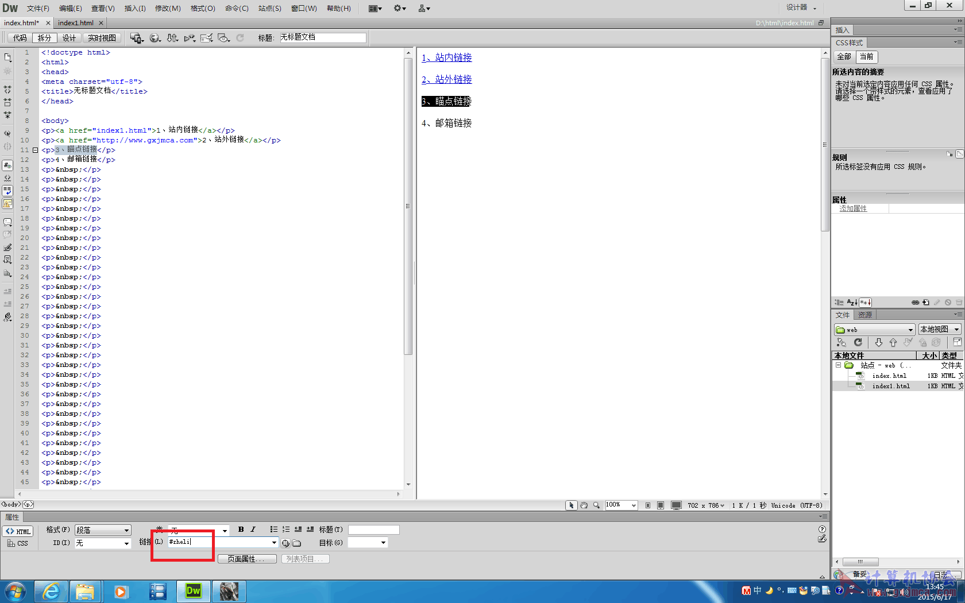Click the get files down arrow icon
Screen dimensions: 965x603
(x=879, y=342)
